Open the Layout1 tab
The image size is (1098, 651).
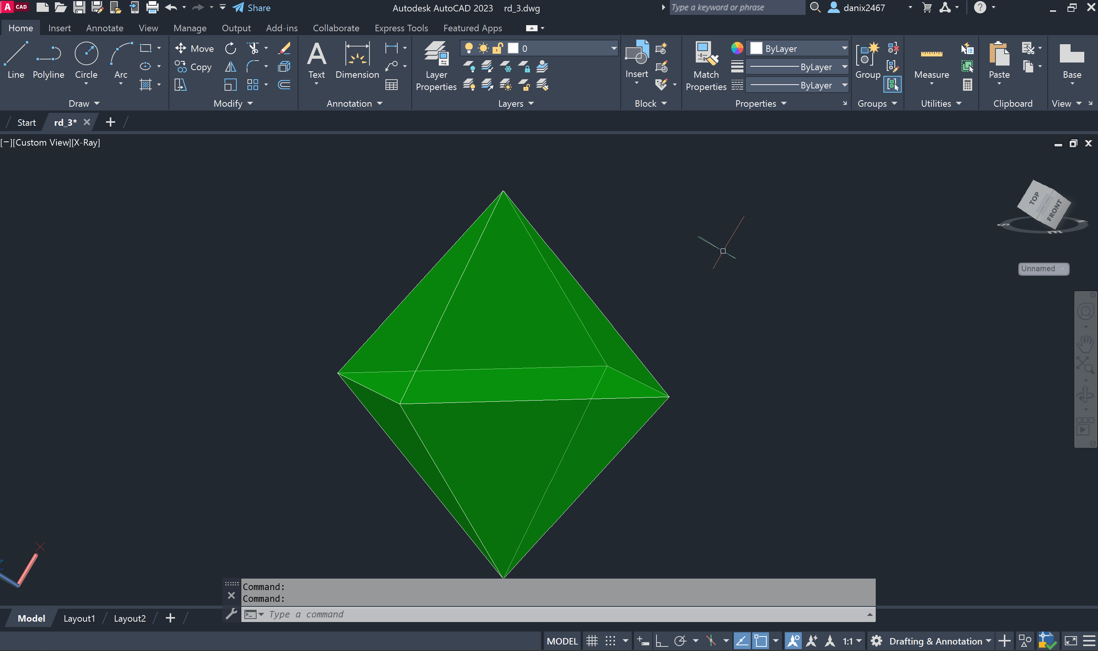pos(79,618)
